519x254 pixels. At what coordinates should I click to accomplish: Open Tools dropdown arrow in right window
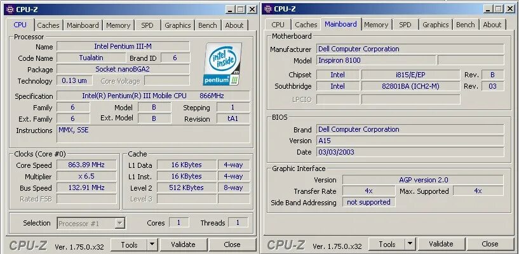click(x=410, y=244)
